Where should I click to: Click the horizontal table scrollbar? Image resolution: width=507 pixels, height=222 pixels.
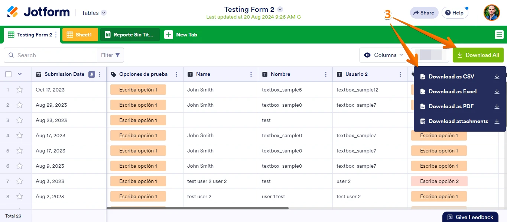pos(198,208)
